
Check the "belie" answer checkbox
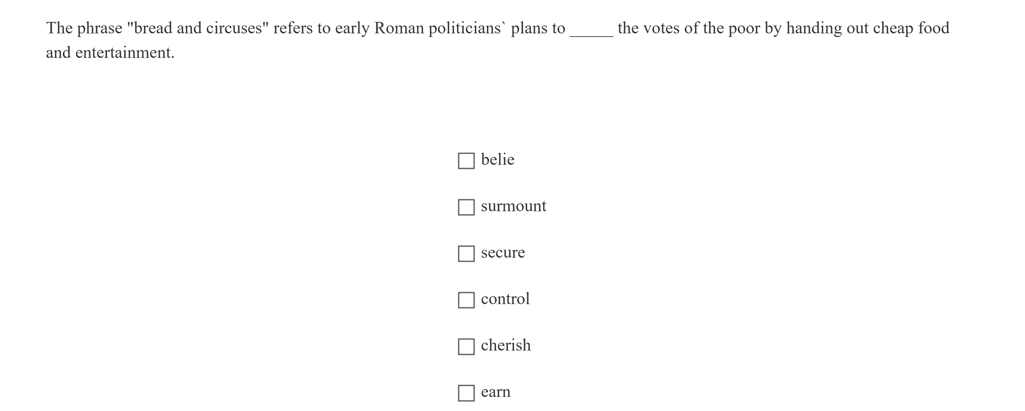[x=466, y=161]
